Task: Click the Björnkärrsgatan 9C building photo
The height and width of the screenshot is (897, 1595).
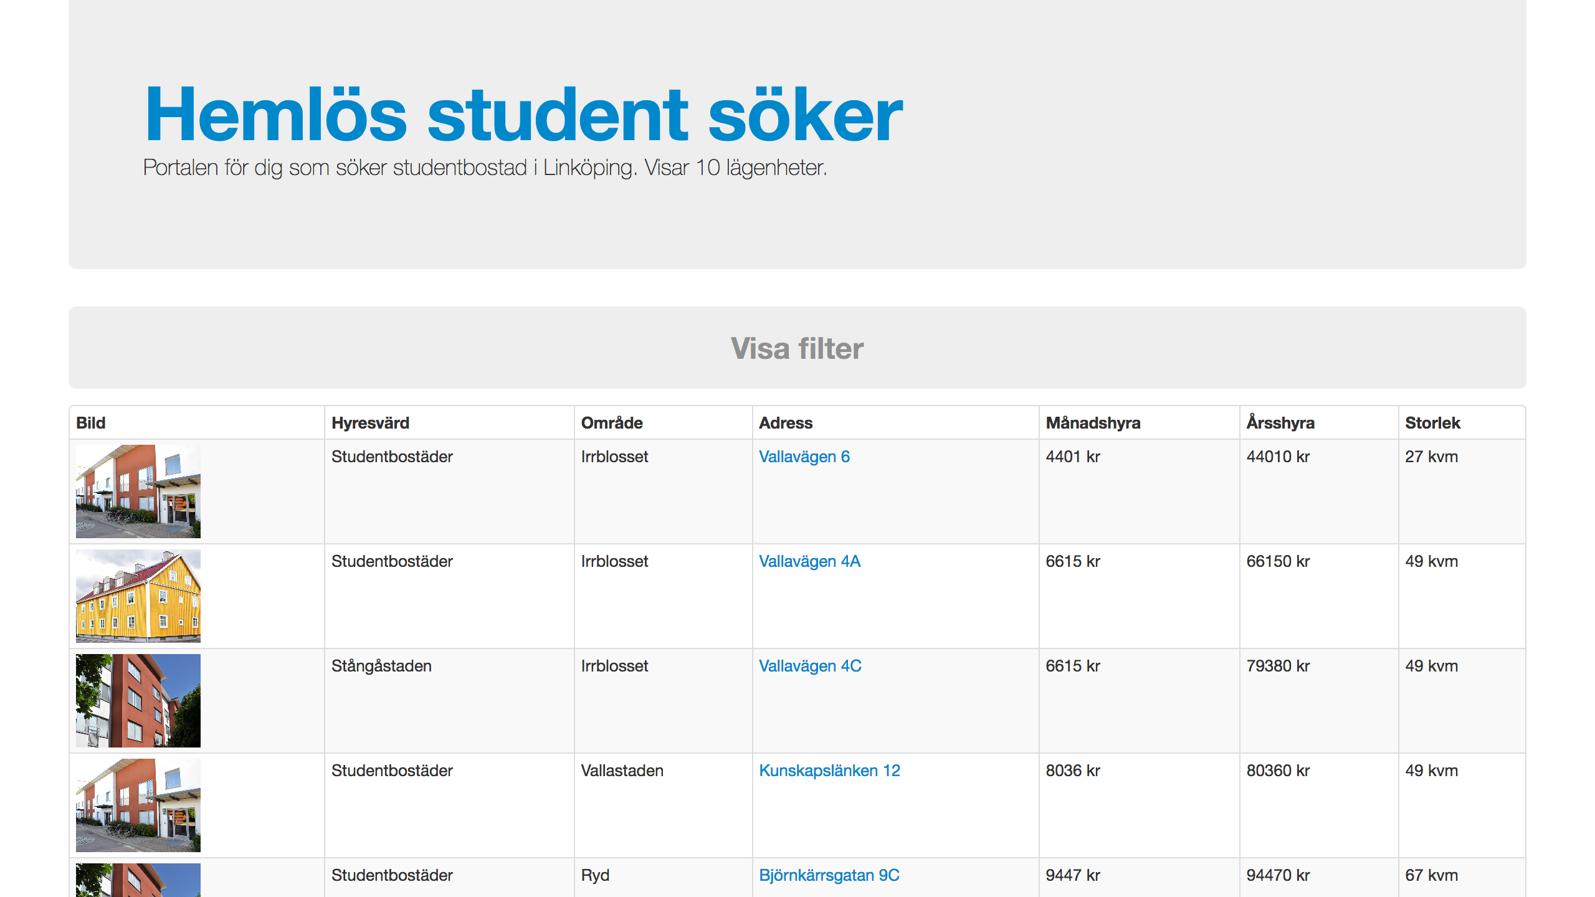Action: point(138,880)
